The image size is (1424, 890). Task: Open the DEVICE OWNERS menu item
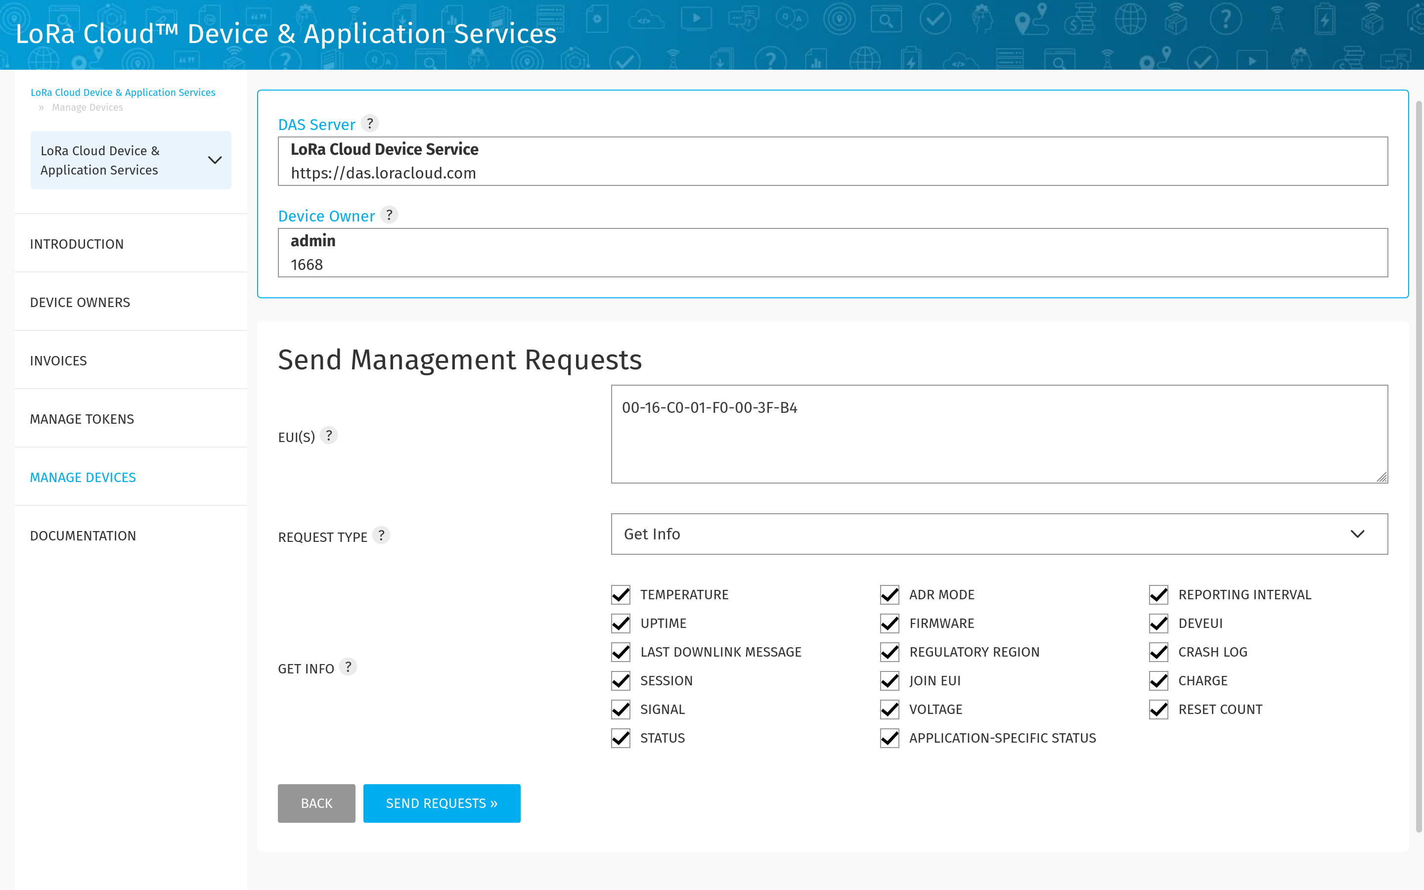coord(131,302)
